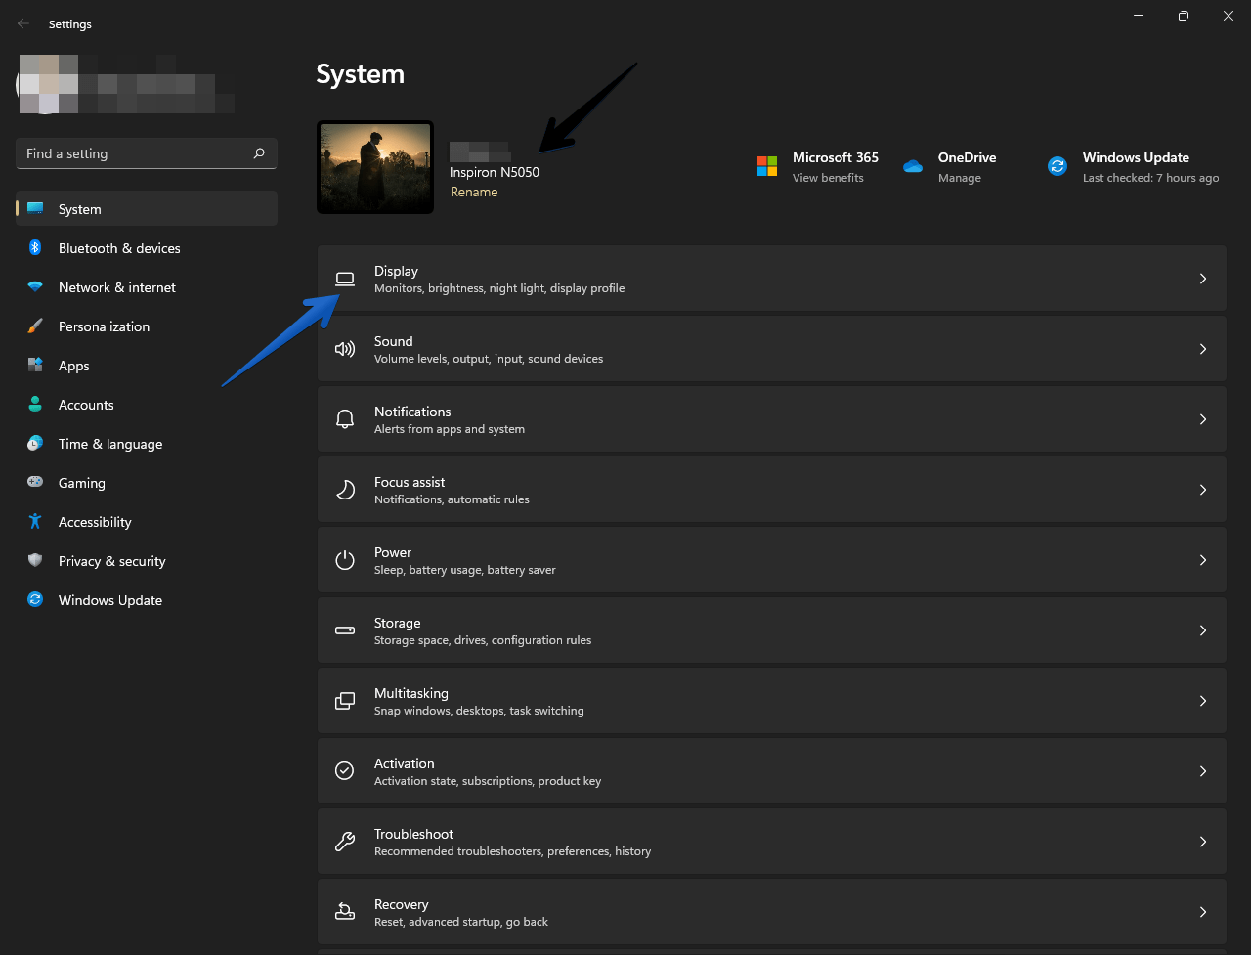The height and width of the screenshot is (955, 1251).
Task: Click the Multitasking windows icon
Action: point(345,701)
